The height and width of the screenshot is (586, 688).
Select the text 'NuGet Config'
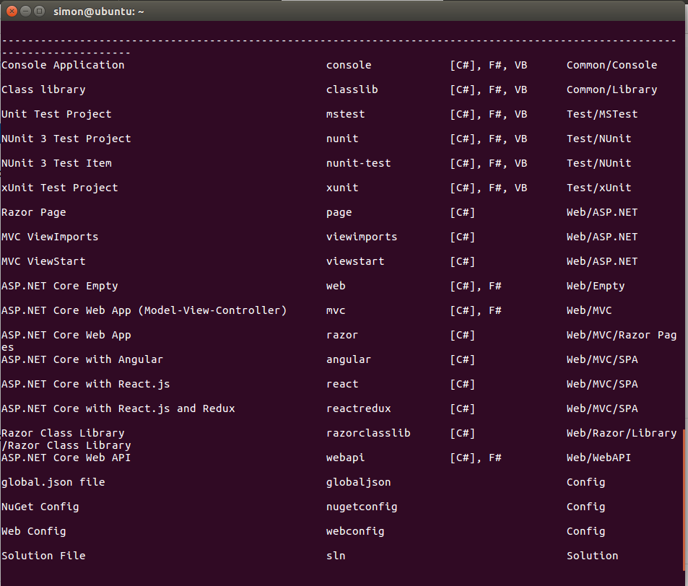click(40, 507)
